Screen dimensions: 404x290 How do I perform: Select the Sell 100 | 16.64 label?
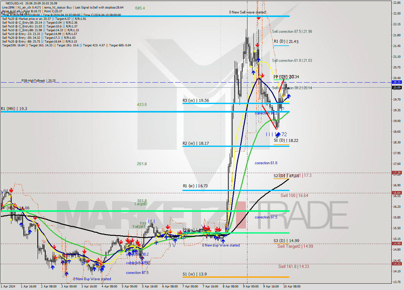coord(294,195)
